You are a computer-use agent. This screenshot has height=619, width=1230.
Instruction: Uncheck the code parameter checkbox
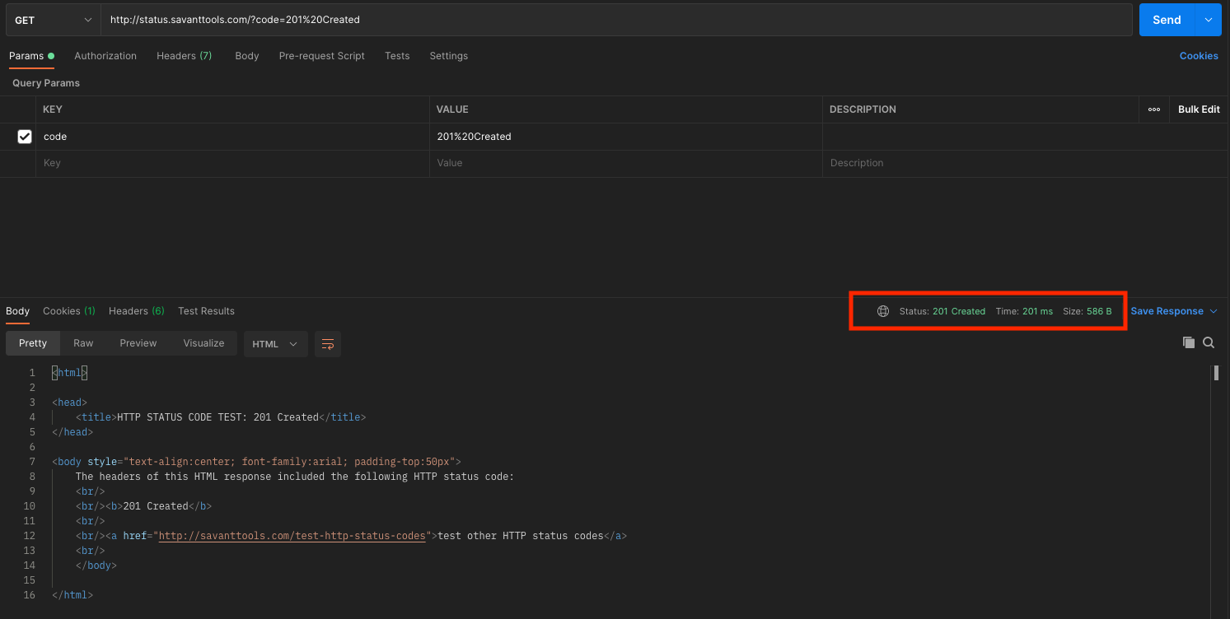(x=25, y=137)
